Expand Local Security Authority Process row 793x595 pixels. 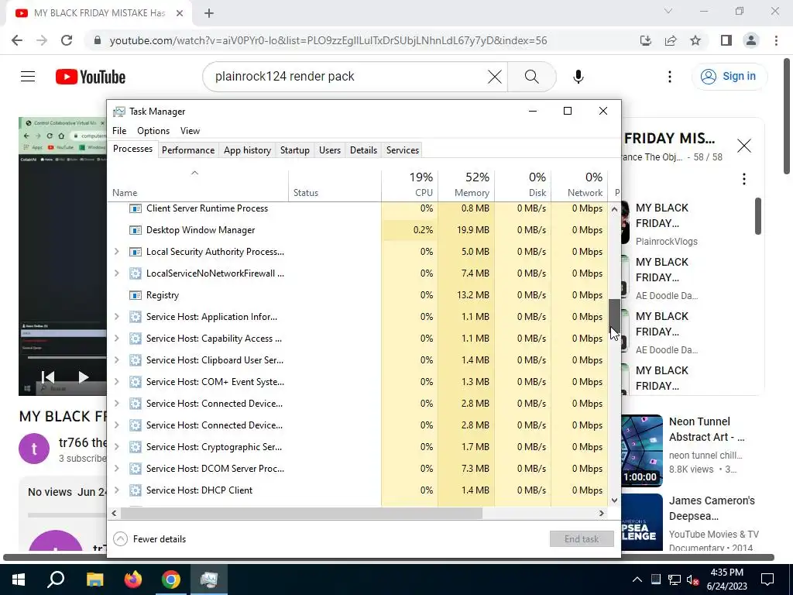click(116, 252)
